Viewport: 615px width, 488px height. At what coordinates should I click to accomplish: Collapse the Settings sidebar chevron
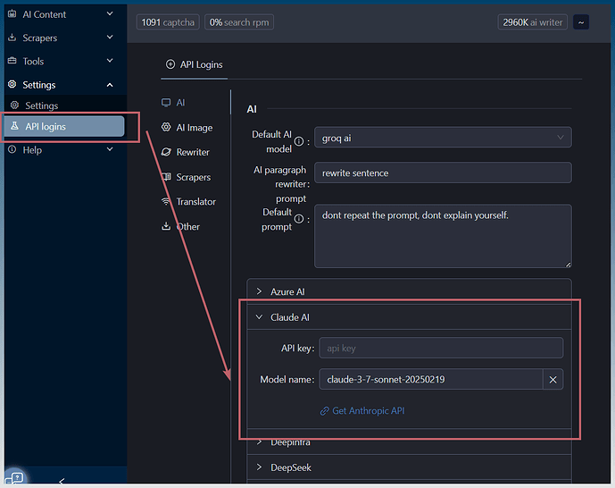pos(110,85)
